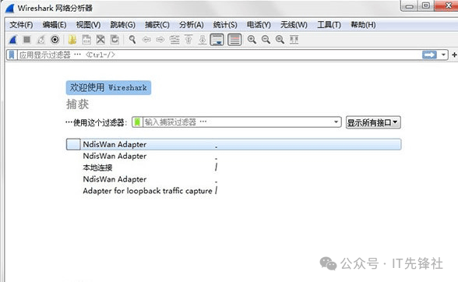Image resolution: width=458 pixels, height=282 pixels.
Task: Click the stop capture square icon
Action: pos(26,40)
